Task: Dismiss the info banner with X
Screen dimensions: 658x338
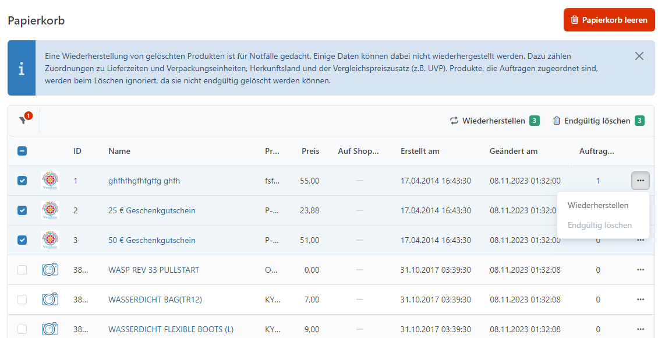Action: (x=639, y=56)
